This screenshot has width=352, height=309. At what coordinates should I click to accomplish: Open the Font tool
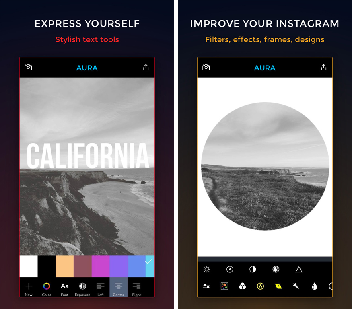pyautogui.click(x=64, y=289)
